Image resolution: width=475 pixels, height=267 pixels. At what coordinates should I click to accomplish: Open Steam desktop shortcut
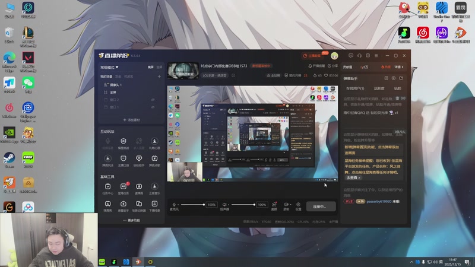click(9, 160)
